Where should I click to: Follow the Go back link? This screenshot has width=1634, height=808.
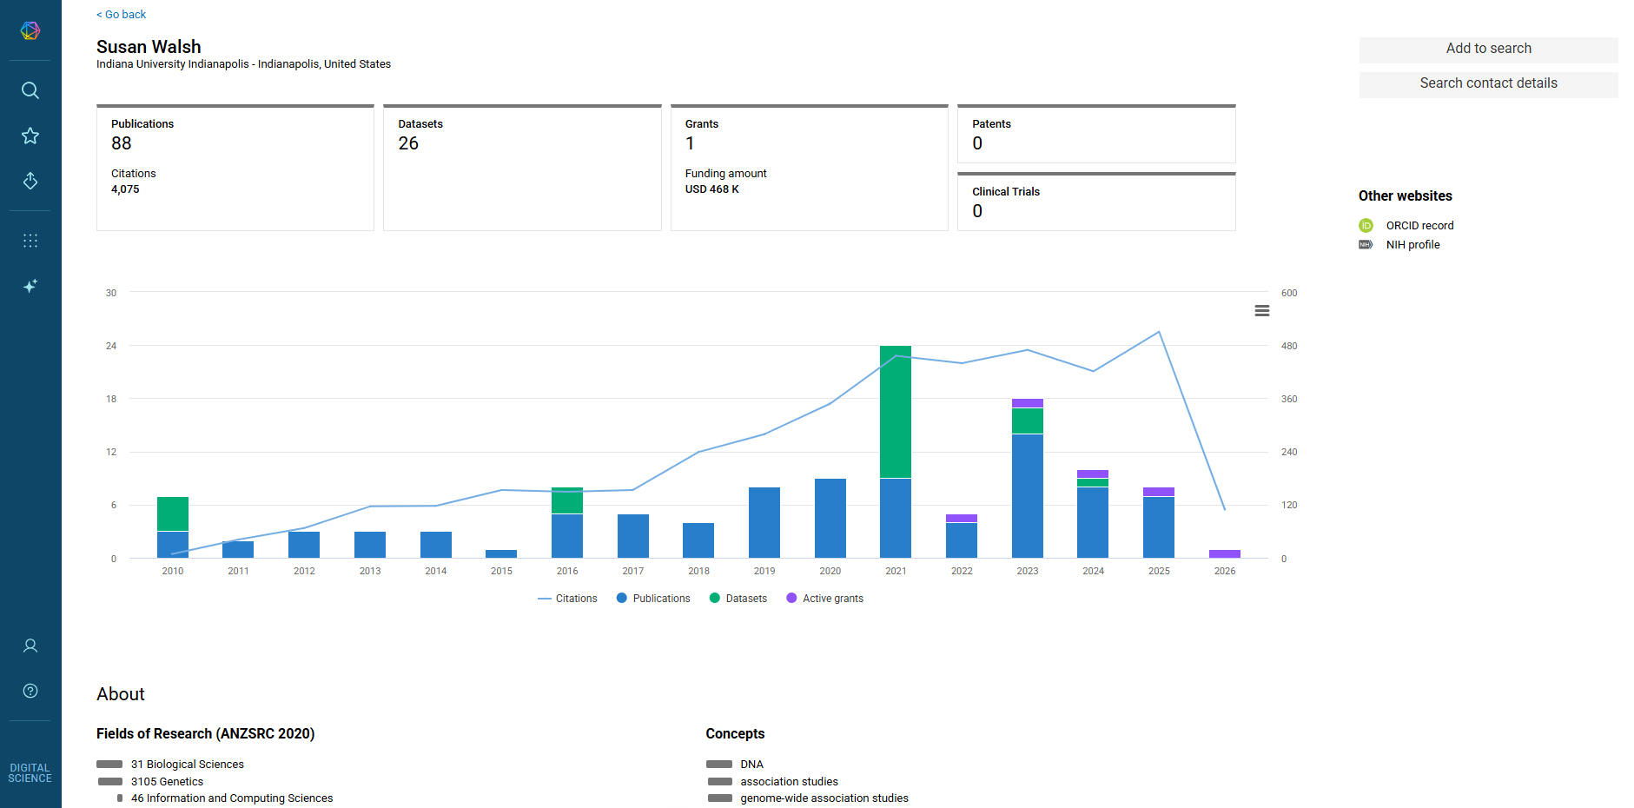(121, 14)
